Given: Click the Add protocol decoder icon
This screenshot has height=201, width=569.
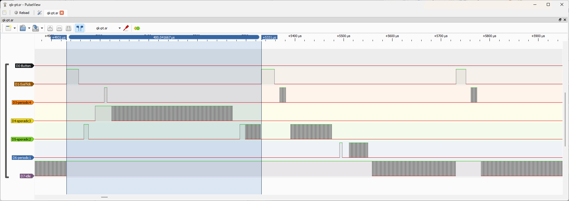Looking at the screenshot, I should tap(137, 28).
